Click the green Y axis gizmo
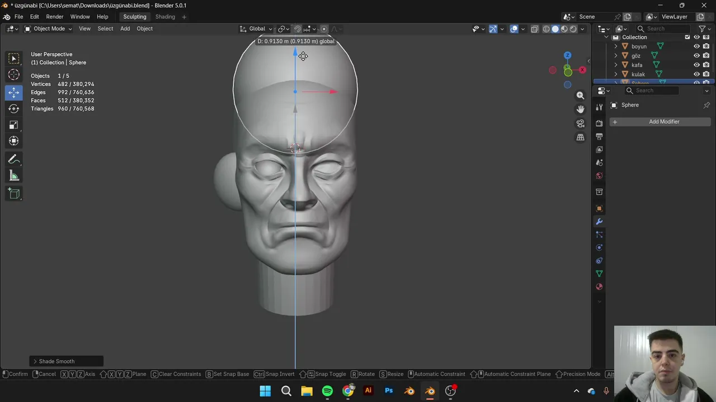This screenshot has width=716, height=402. [568, 72]
